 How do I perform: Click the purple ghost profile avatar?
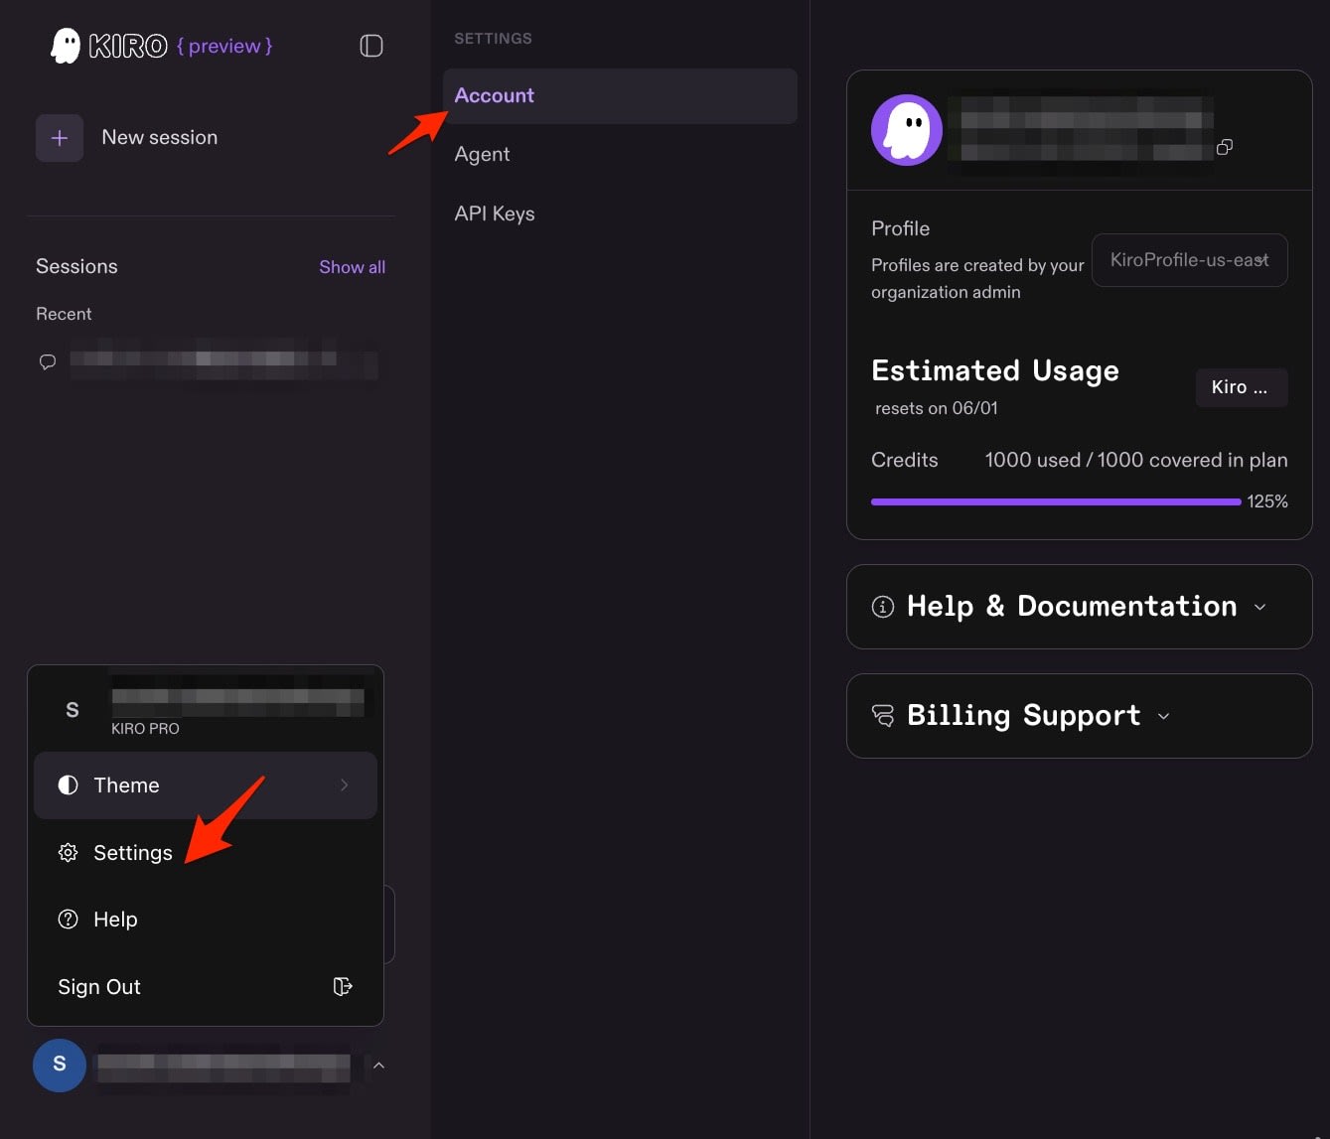coord(907,130)
